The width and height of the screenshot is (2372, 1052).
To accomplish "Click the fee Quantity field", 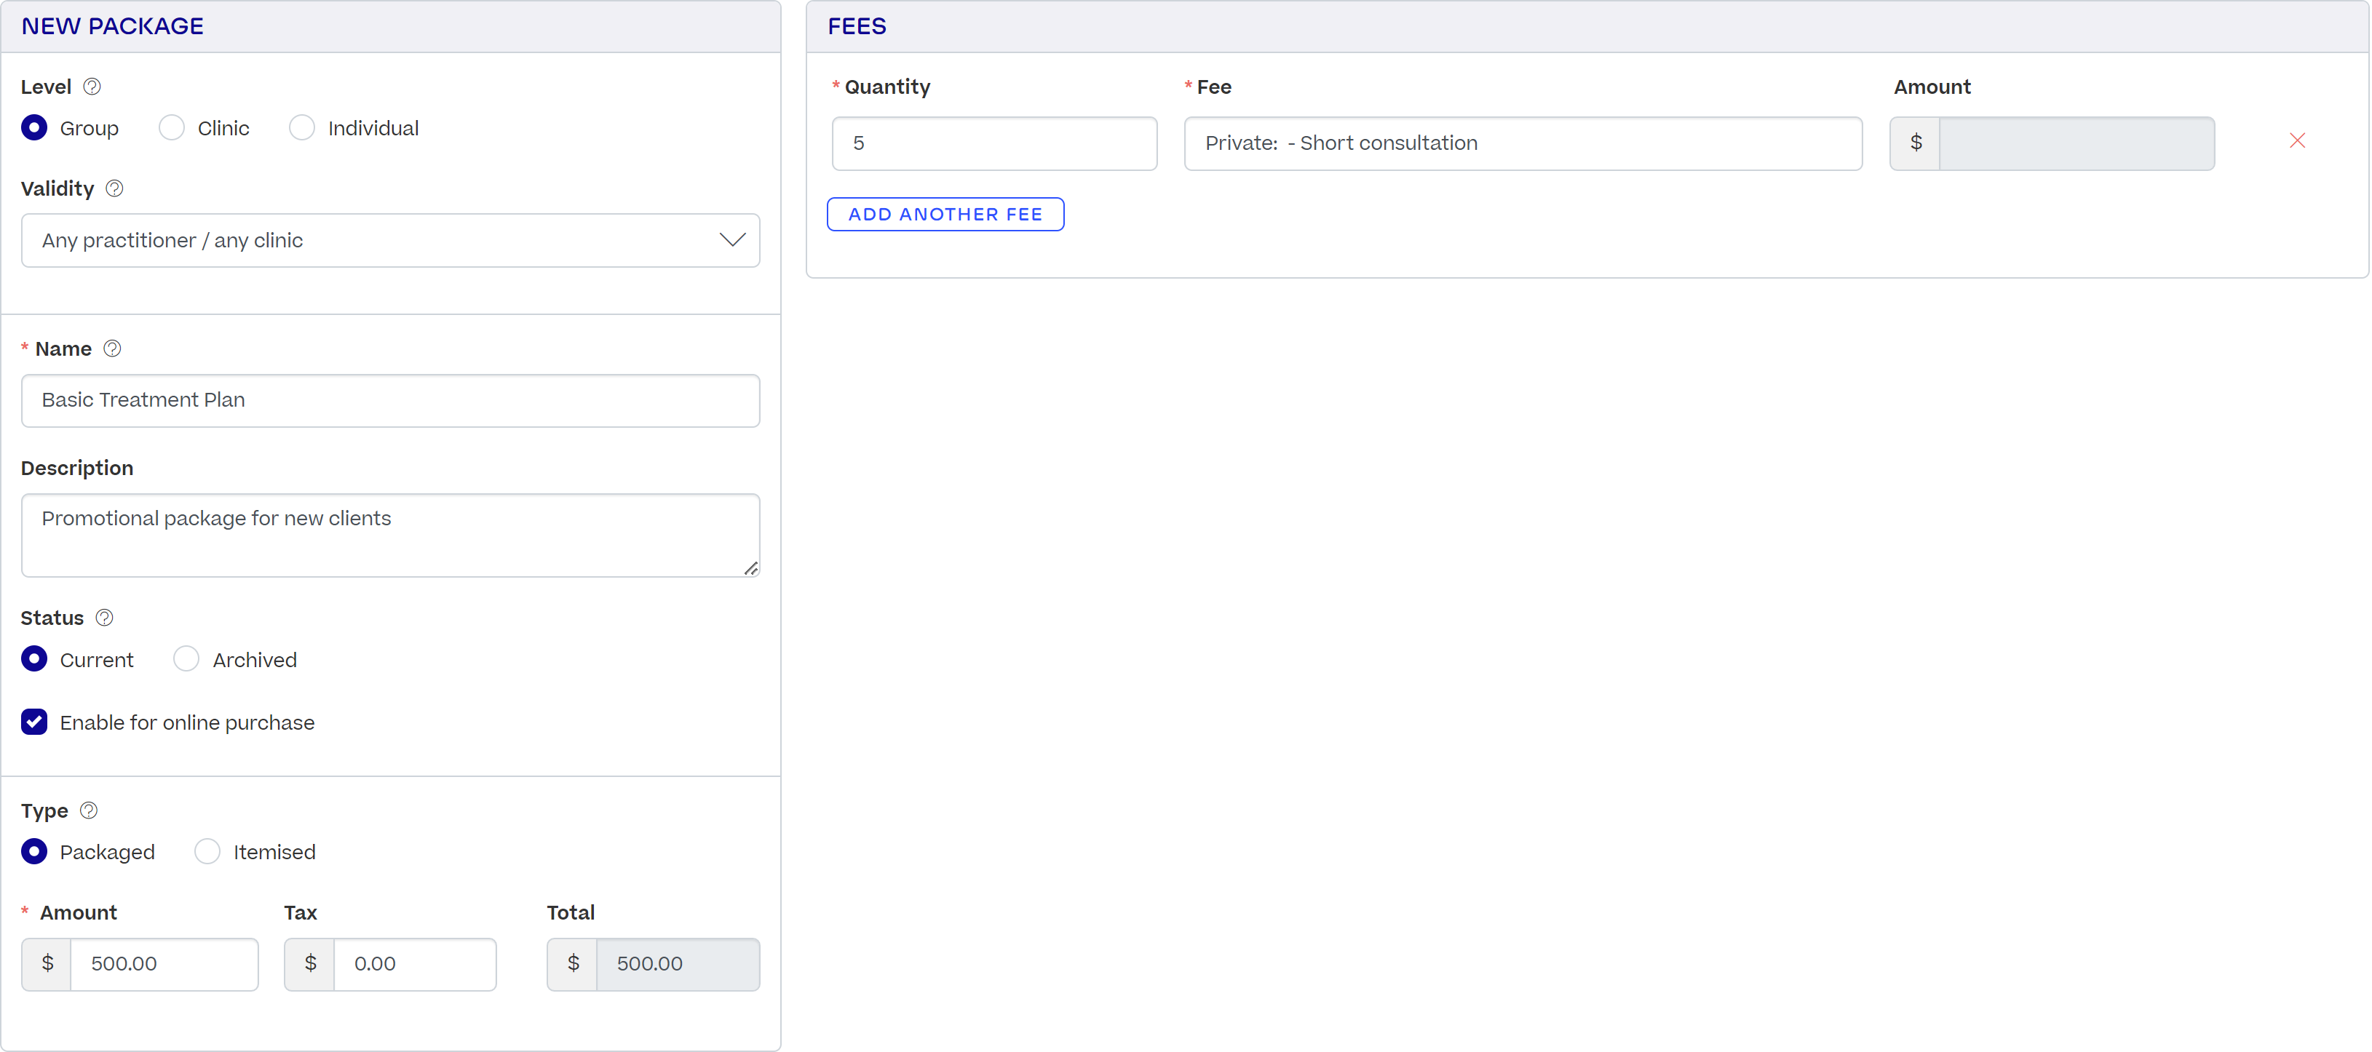I will coord(993,143).
